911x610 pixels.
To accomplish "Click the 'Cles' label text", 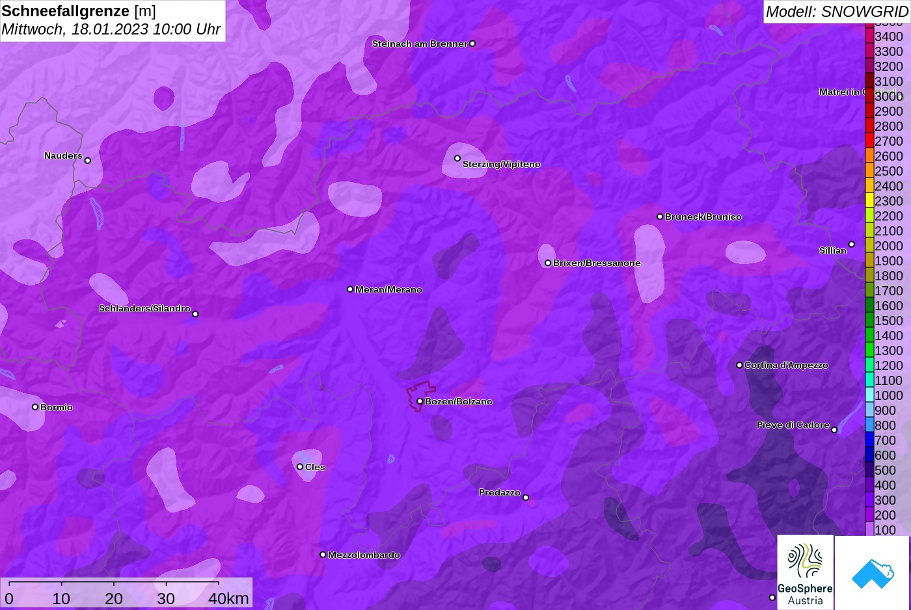I will coord(315,467).
